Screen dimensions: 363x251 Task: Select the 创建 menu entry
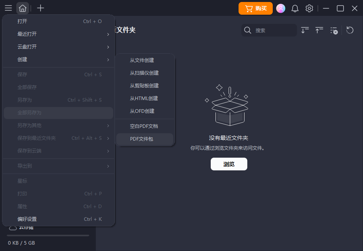pos(58,60)
